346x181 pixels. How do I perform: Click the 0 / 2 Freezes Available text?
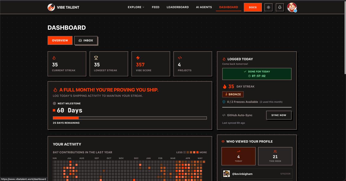tap(242, 102)
